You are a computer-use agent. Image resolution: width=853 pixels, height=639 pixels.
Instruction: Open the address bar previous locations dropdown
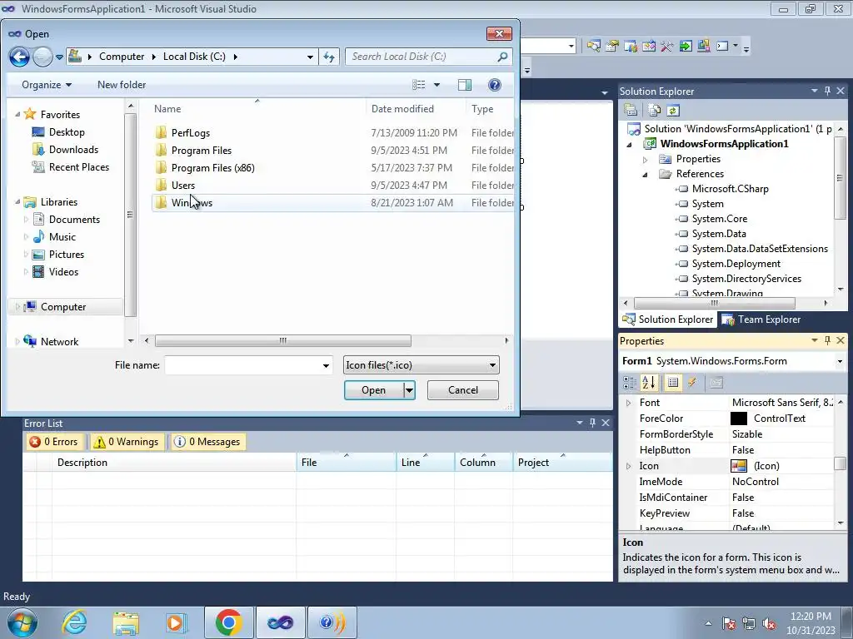pos(310,57)
